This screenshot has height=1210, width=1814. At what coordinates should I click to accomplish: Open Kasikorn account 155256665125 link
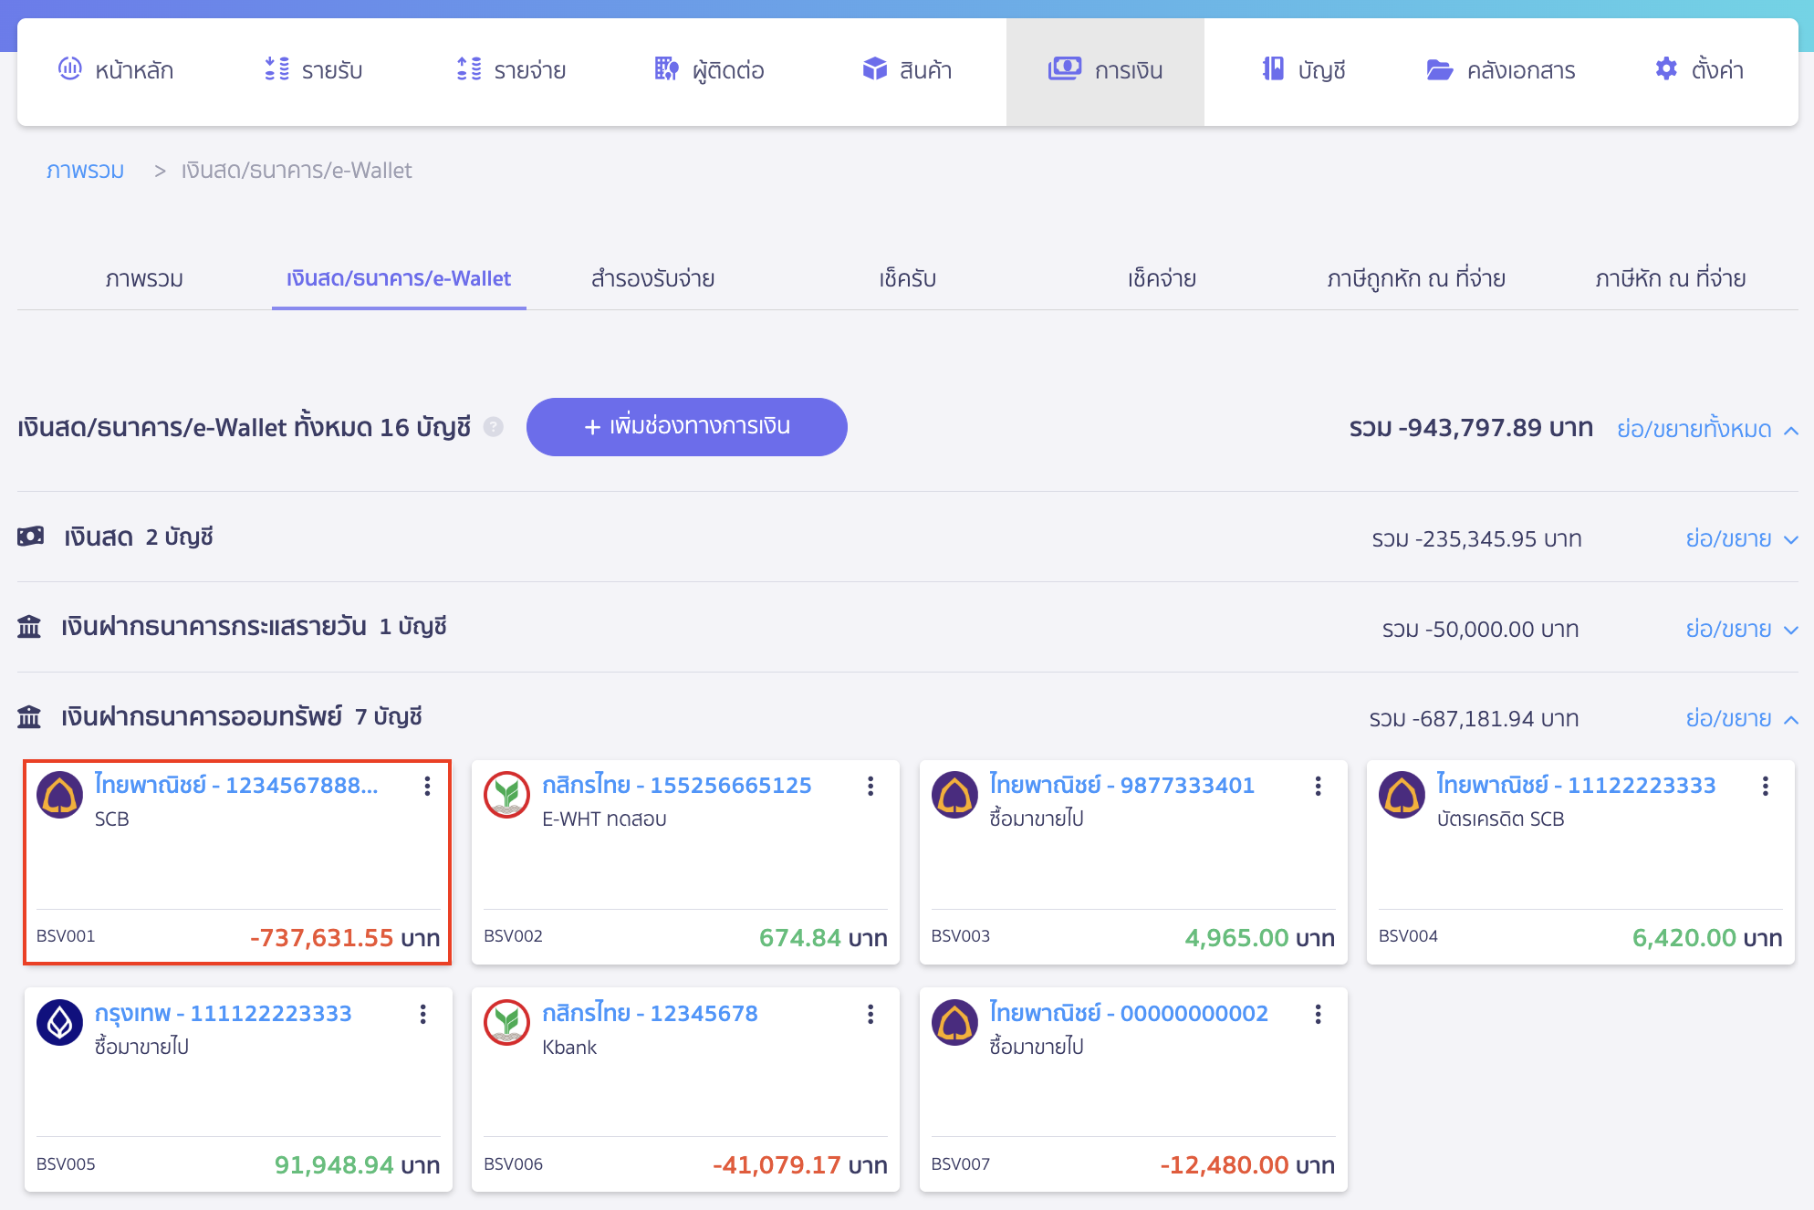point(676,786)
